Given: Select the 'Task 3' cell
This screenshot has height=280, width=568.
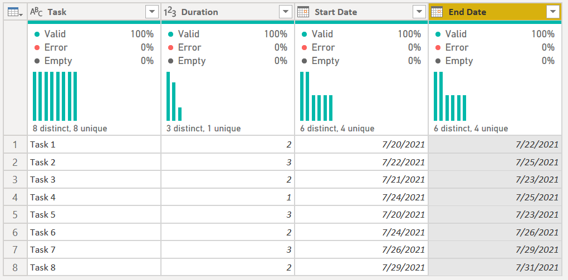Looking at the screenshot, I should 94,179.
